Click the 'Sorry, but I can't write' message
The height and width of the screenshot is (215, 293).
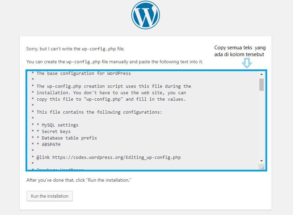pyautogui.click(x=75, y=49)
